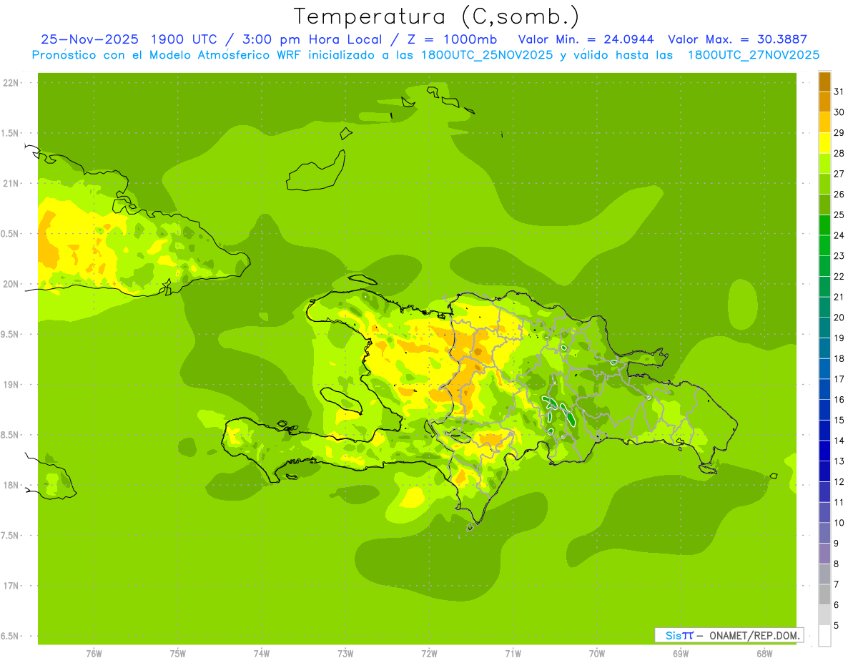The width and height of the screenshot is (858, 663).
Task: Pick yellow legend swatch between 28 and 29
Action: [x=824, y=143]
